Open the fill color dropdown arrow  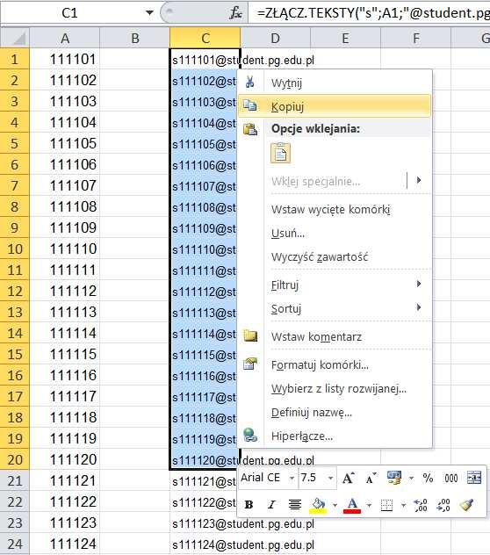[335, 506]
